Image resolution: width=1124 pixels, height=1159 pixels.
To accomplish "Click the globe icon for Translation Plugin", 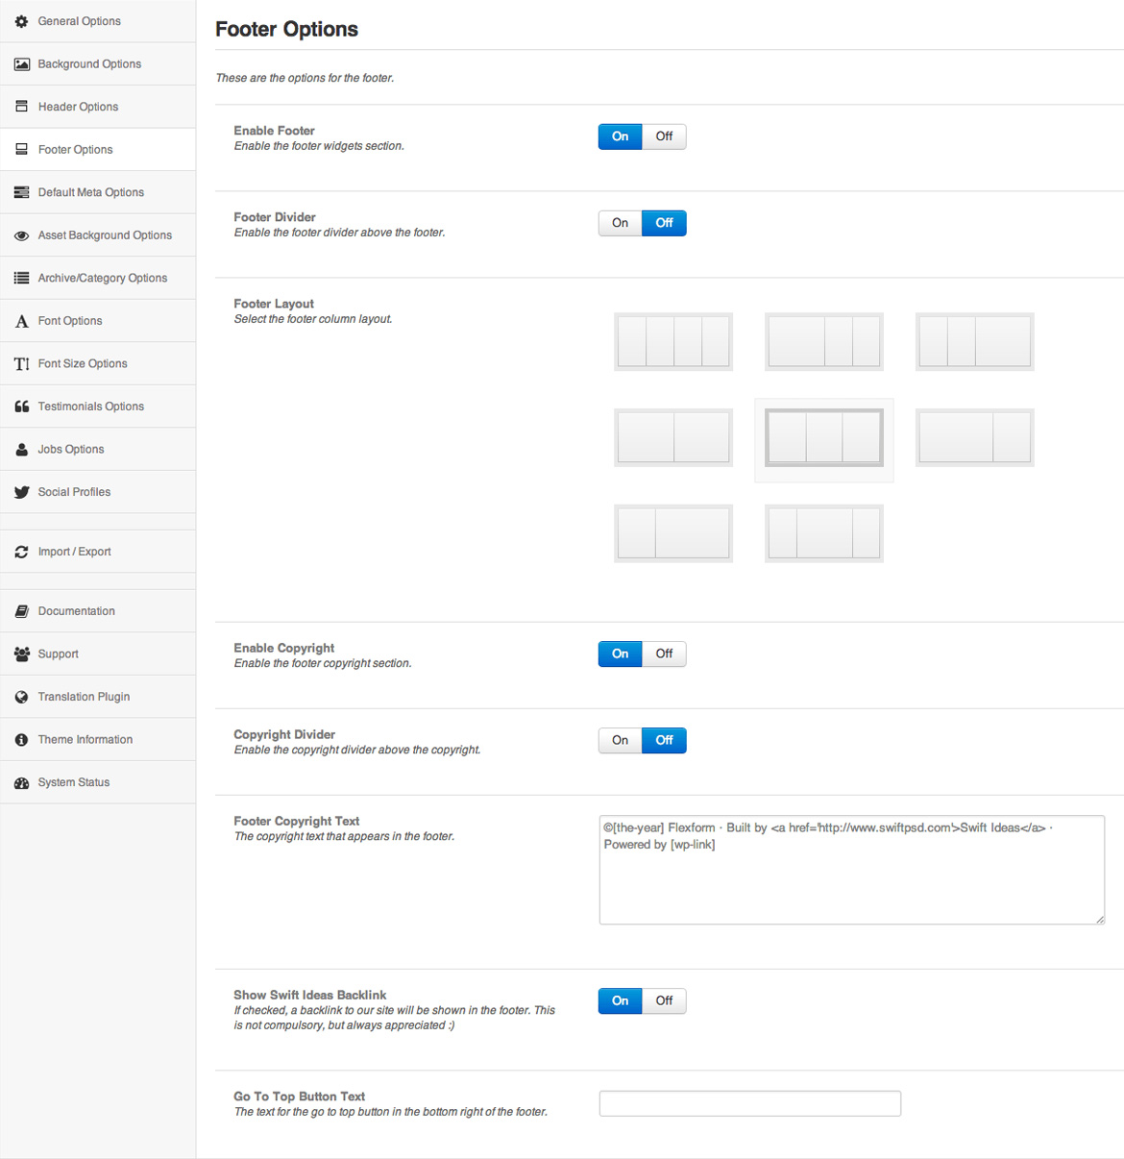I will (x=21, y=697).
